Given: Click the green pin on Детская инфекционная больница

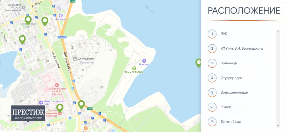Looking at the screenshot, I should [60, 108].
